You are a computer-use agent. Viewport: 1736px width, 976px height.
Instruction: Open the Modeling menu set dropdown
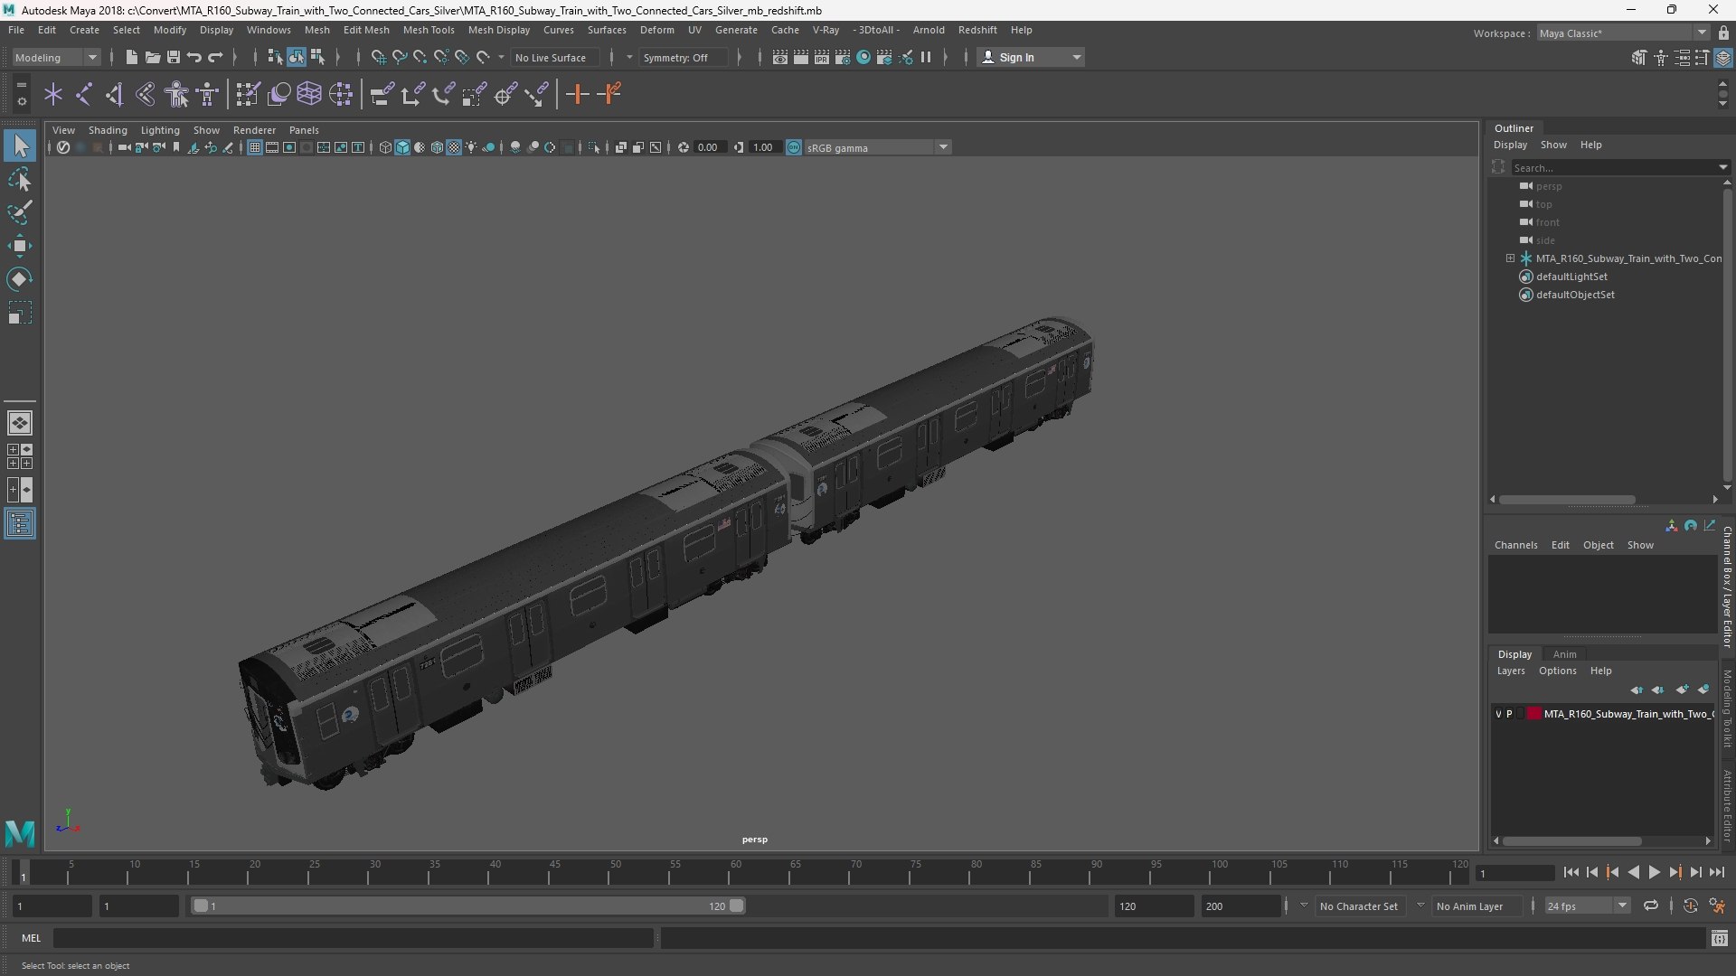point(56,57)
